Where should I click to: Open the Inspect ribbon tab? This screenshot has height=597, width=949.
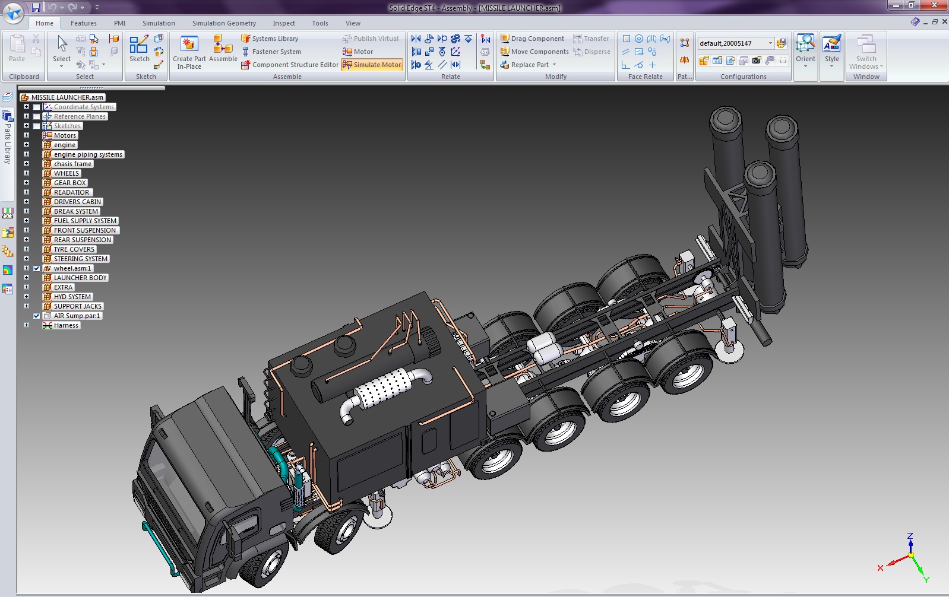pos(283,23)
